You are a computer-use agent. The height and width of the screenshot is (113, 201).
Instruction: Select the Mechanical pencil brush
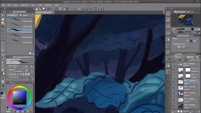point(19,31)
